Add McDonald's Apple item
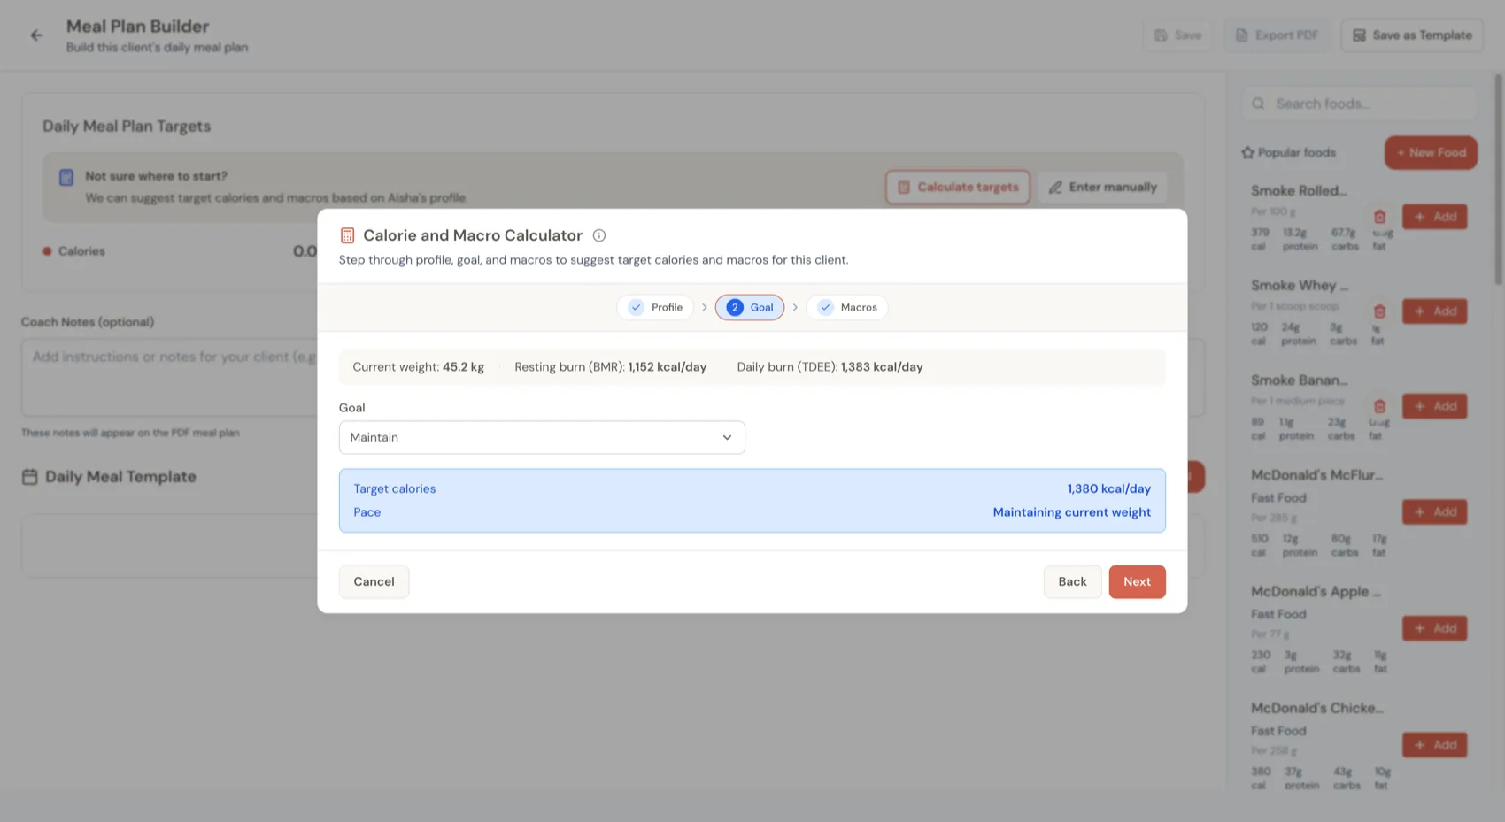 [x=1434, y=628]
